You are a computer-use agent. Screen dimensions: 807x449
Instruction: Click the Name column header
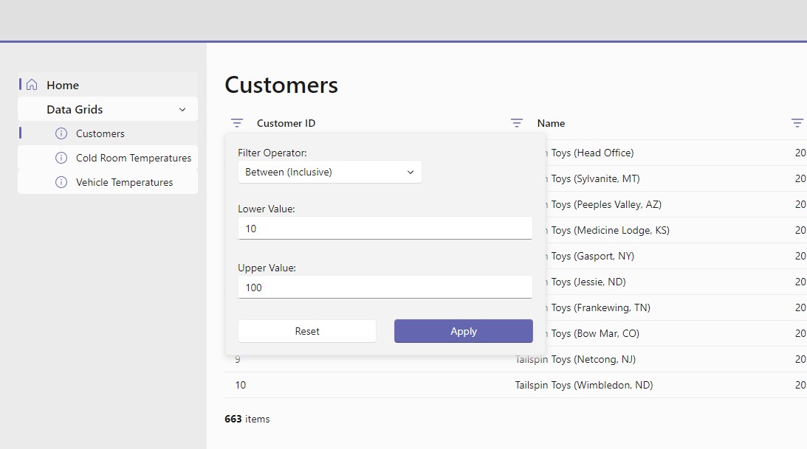[551, 123]
